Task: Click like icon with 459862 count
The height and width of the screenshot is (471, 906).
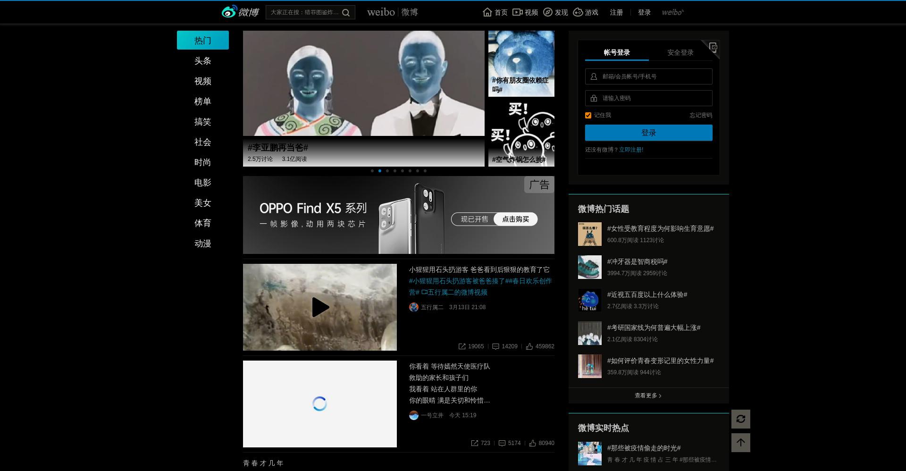Action: pyautogui.click(x=529, y=346)
